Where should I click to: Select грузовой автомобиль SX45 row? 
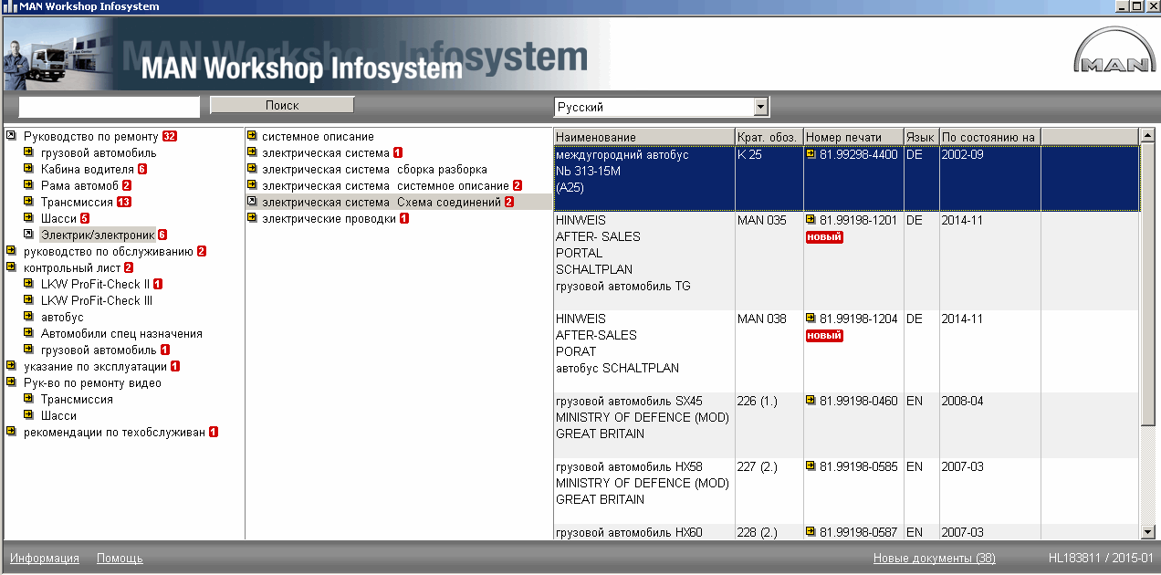click(846, 425)
